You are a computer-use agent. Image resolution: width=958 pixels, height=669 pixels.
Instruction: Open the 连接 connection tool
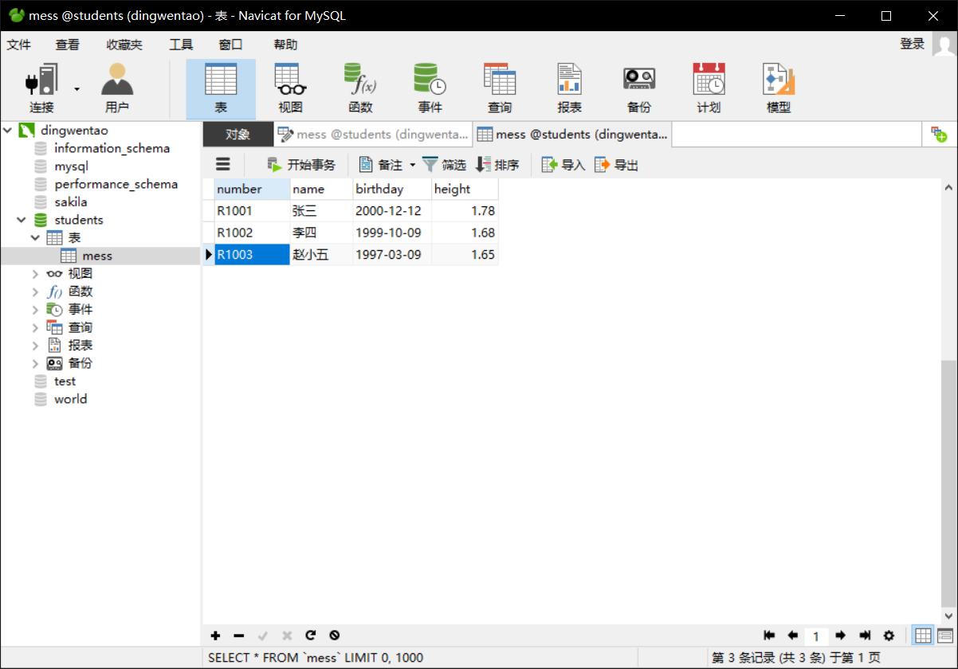click(x=41, y=88)
